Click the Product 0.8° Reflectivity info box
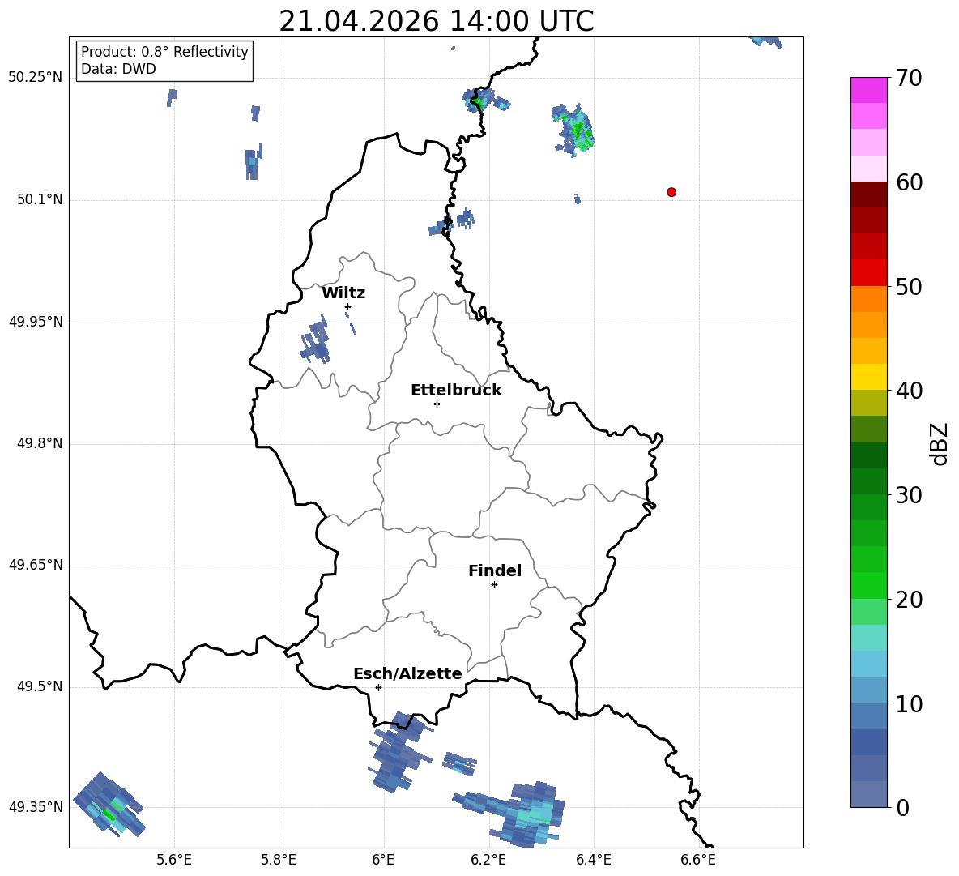959x876 pixels. [x=164, y=60]
